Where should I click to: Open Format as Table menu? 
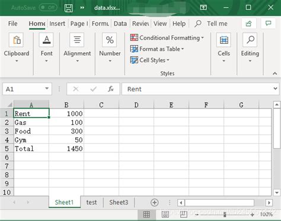click(157, 49)
